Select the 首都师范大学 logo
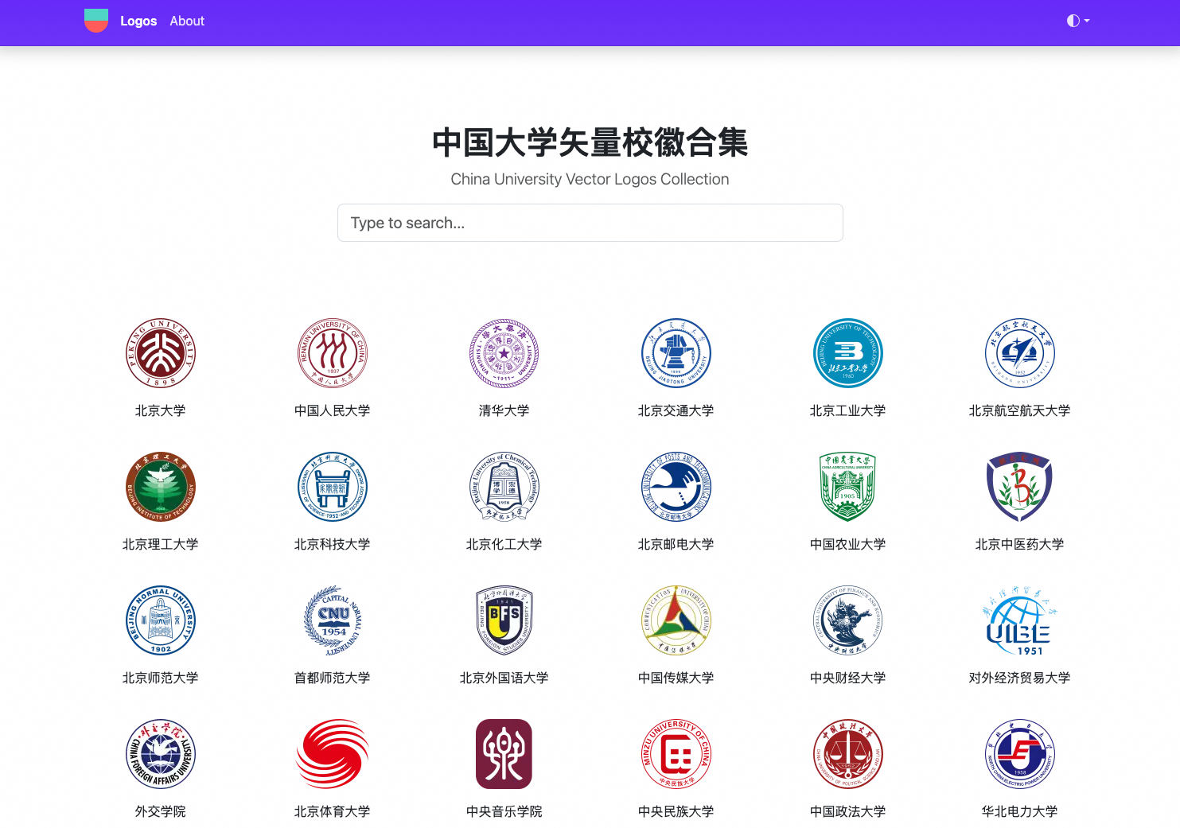This screenshot has width=1180, height=828. pyautogui.click(x=333, y=620)
